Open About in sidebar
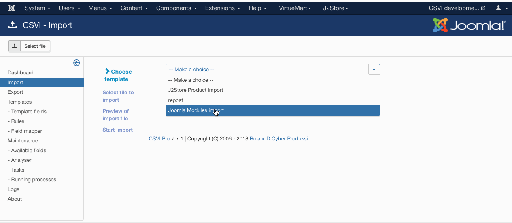Image resolution: width=512 pixels, height=223 pixels. point(15,199)
